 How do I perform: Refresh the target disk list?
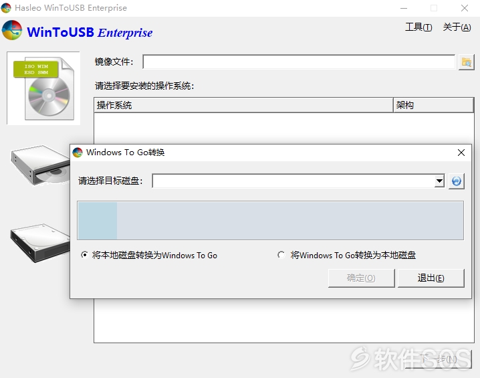(x=457, y=181)
